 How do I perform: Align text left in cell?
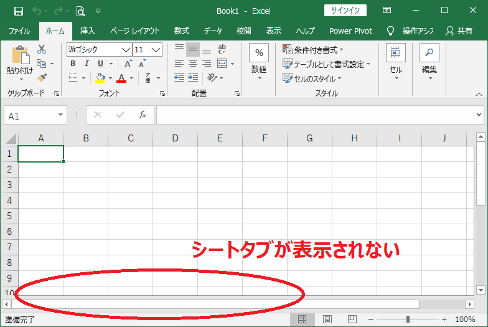[x=179, y=64]
